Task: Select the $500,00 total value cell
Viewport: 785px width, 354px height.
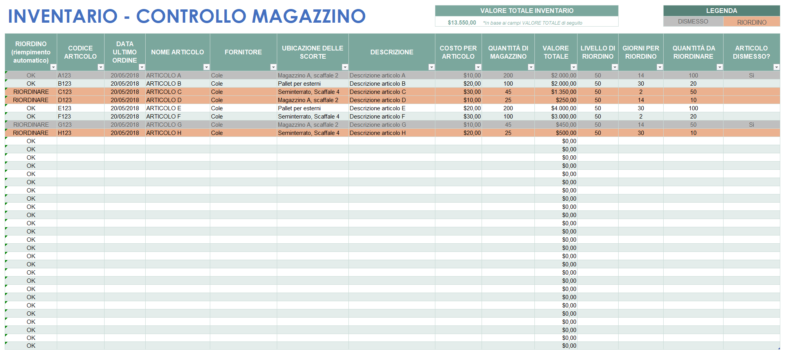Action: coord(556,133)
